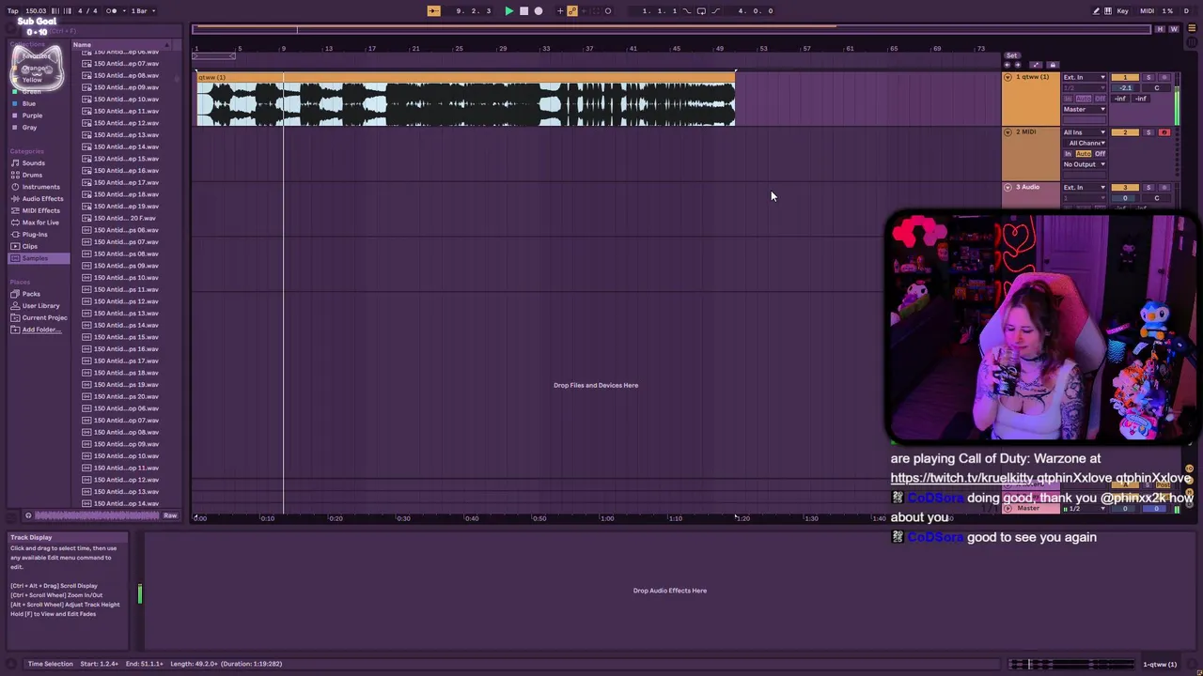Open the No Output dropdown on MIDI track
1203x676 pixels.
coord(1085,164)
